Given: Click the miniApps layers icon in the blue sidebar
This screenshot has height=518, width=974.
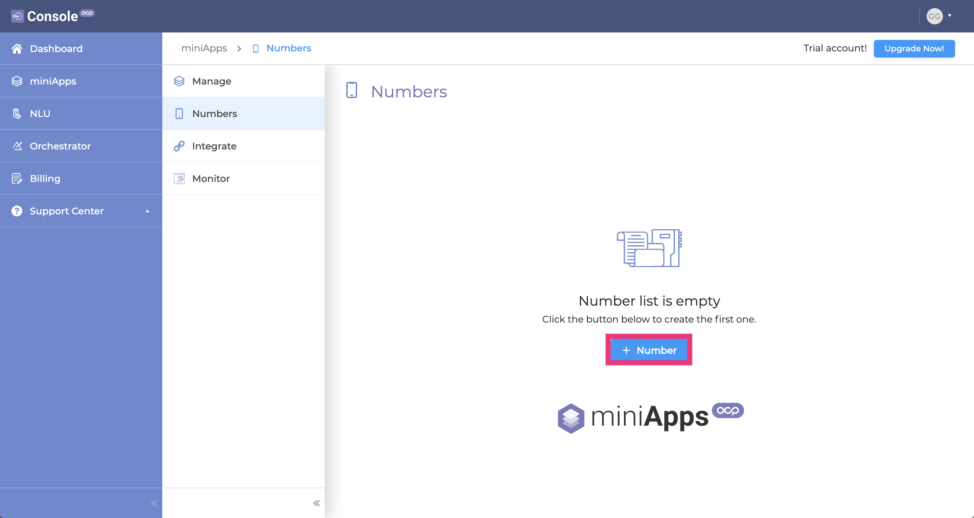Looking at the screenshot, I should [x=17, y=81].
